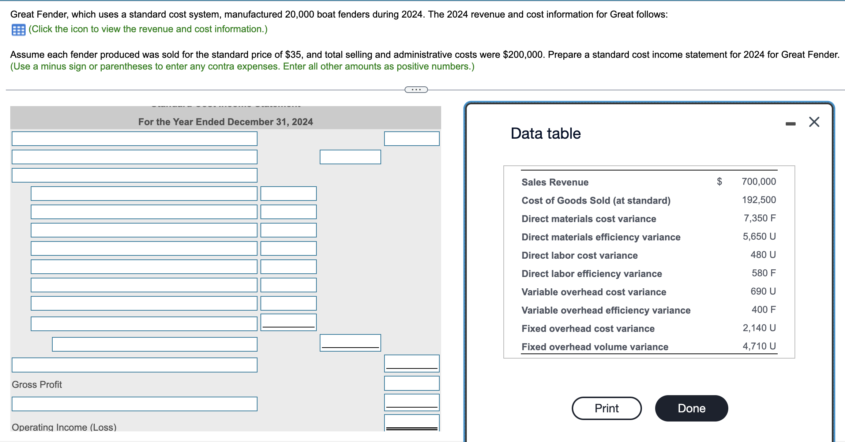The image size is (845, 442).
Task: Select the third row wide label field
Action: pos(134,175)
